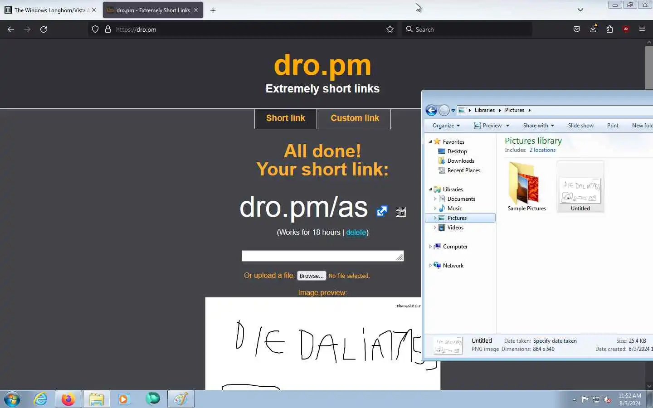Switch to The Windows Longhorn/Vista tab
The image size is (653, 408).
coord(50,10)
